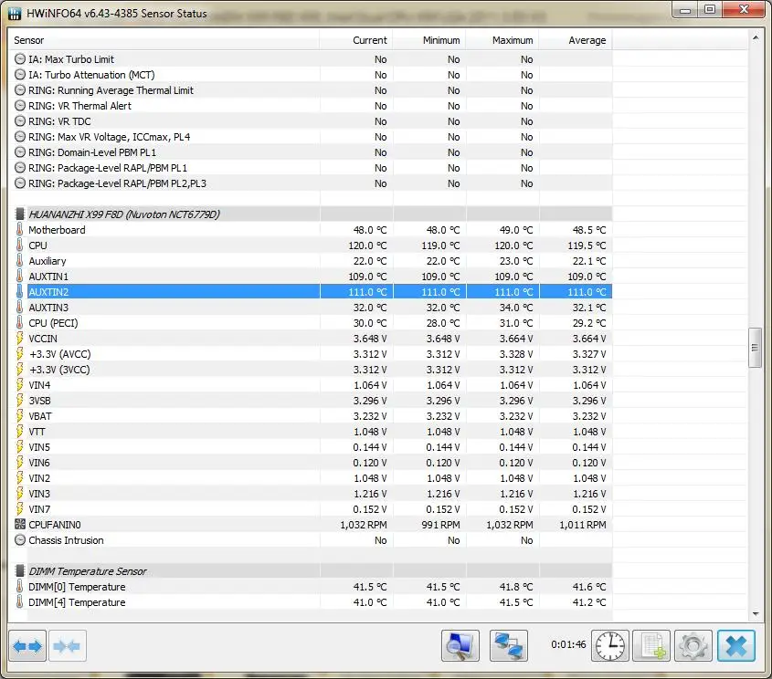Start logging with the sheet plus icon
Screen dimensions: 772x679
pyautogui.click(x=651, y=645)
